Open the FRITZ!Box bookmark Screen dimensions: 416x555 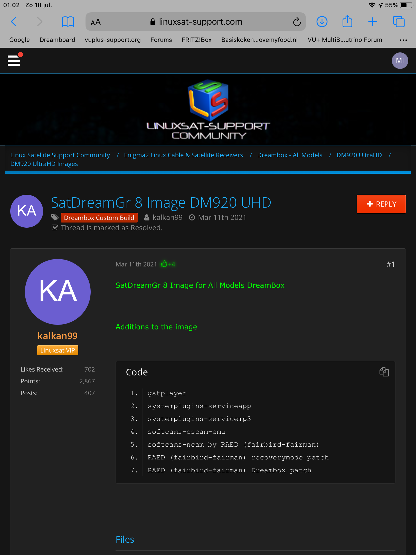(197, 40)
